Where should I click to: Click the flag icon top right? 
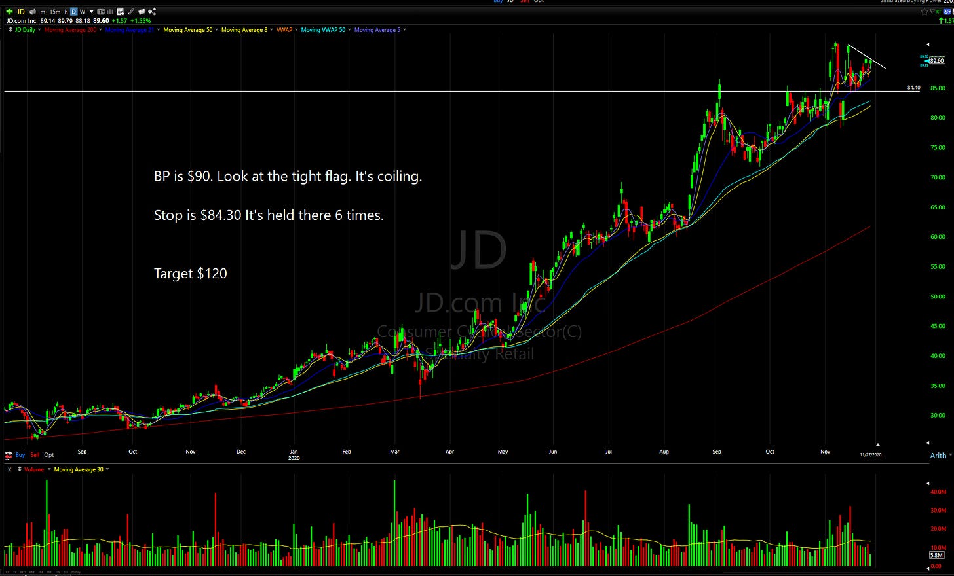pos(932,12)
